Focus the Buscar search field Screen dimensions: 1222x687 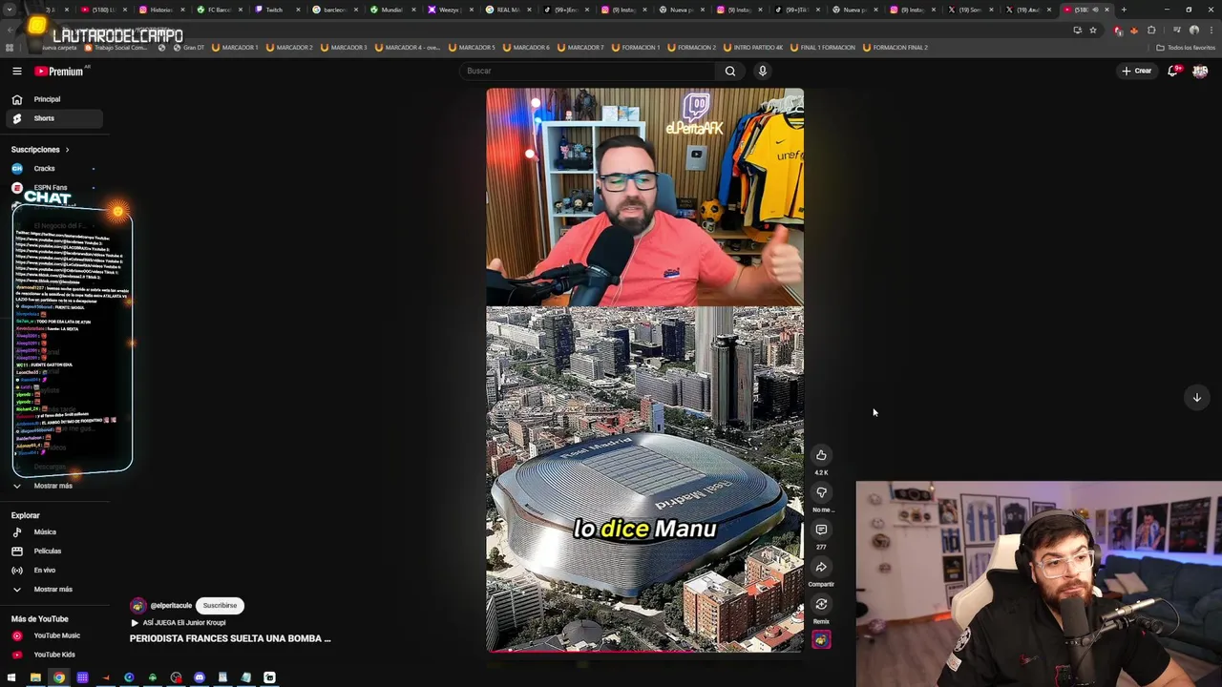587,71
